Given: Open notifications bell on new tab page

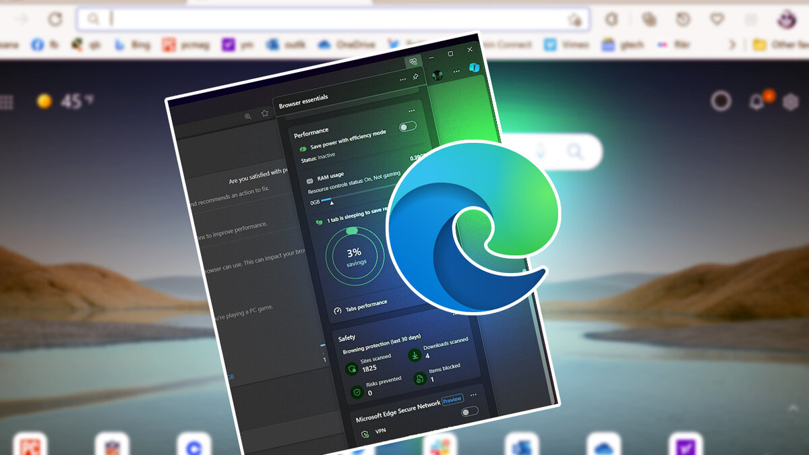Looking at the screenshot, I should coord(758,101).
